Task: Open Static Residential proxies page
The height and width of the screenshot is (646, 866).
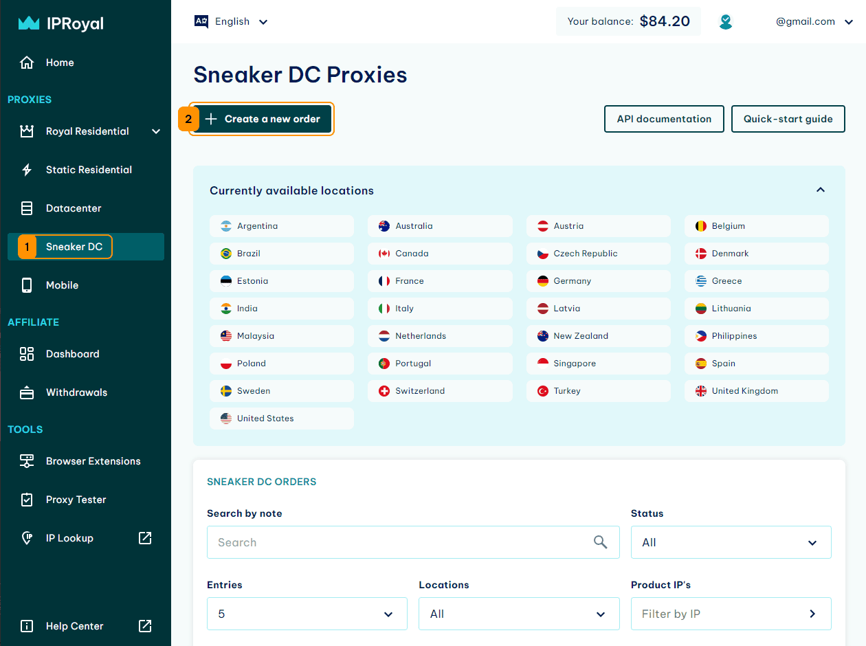Action: click(x=86, y=170)
